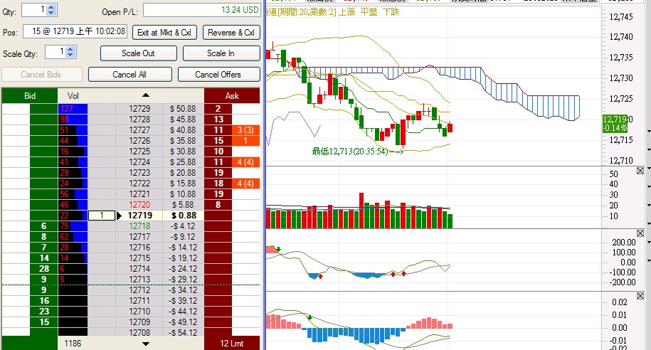Increase the Qty spinner value
Image resolution: width=651 pixels, height=350 pixels.
click(x=51, y=7)
